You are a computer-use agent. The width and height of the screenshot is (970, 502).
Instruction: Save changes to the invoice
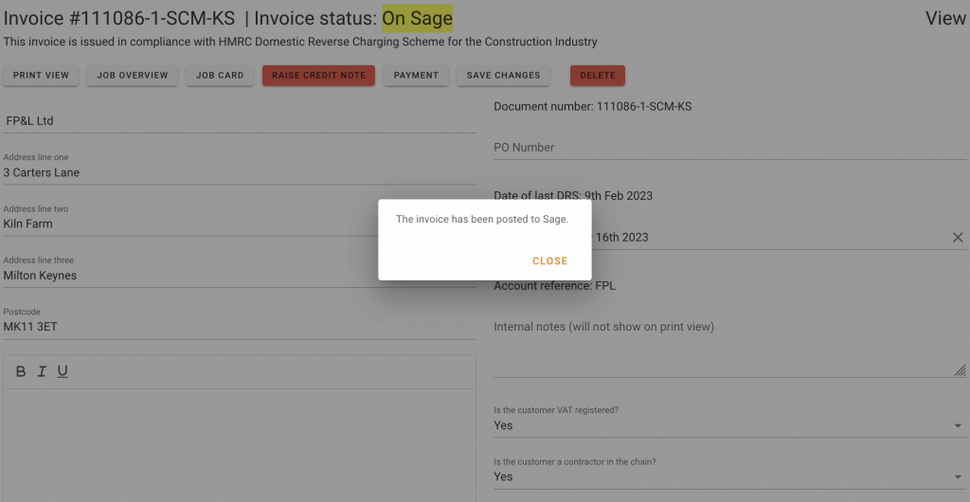[503, 76]
